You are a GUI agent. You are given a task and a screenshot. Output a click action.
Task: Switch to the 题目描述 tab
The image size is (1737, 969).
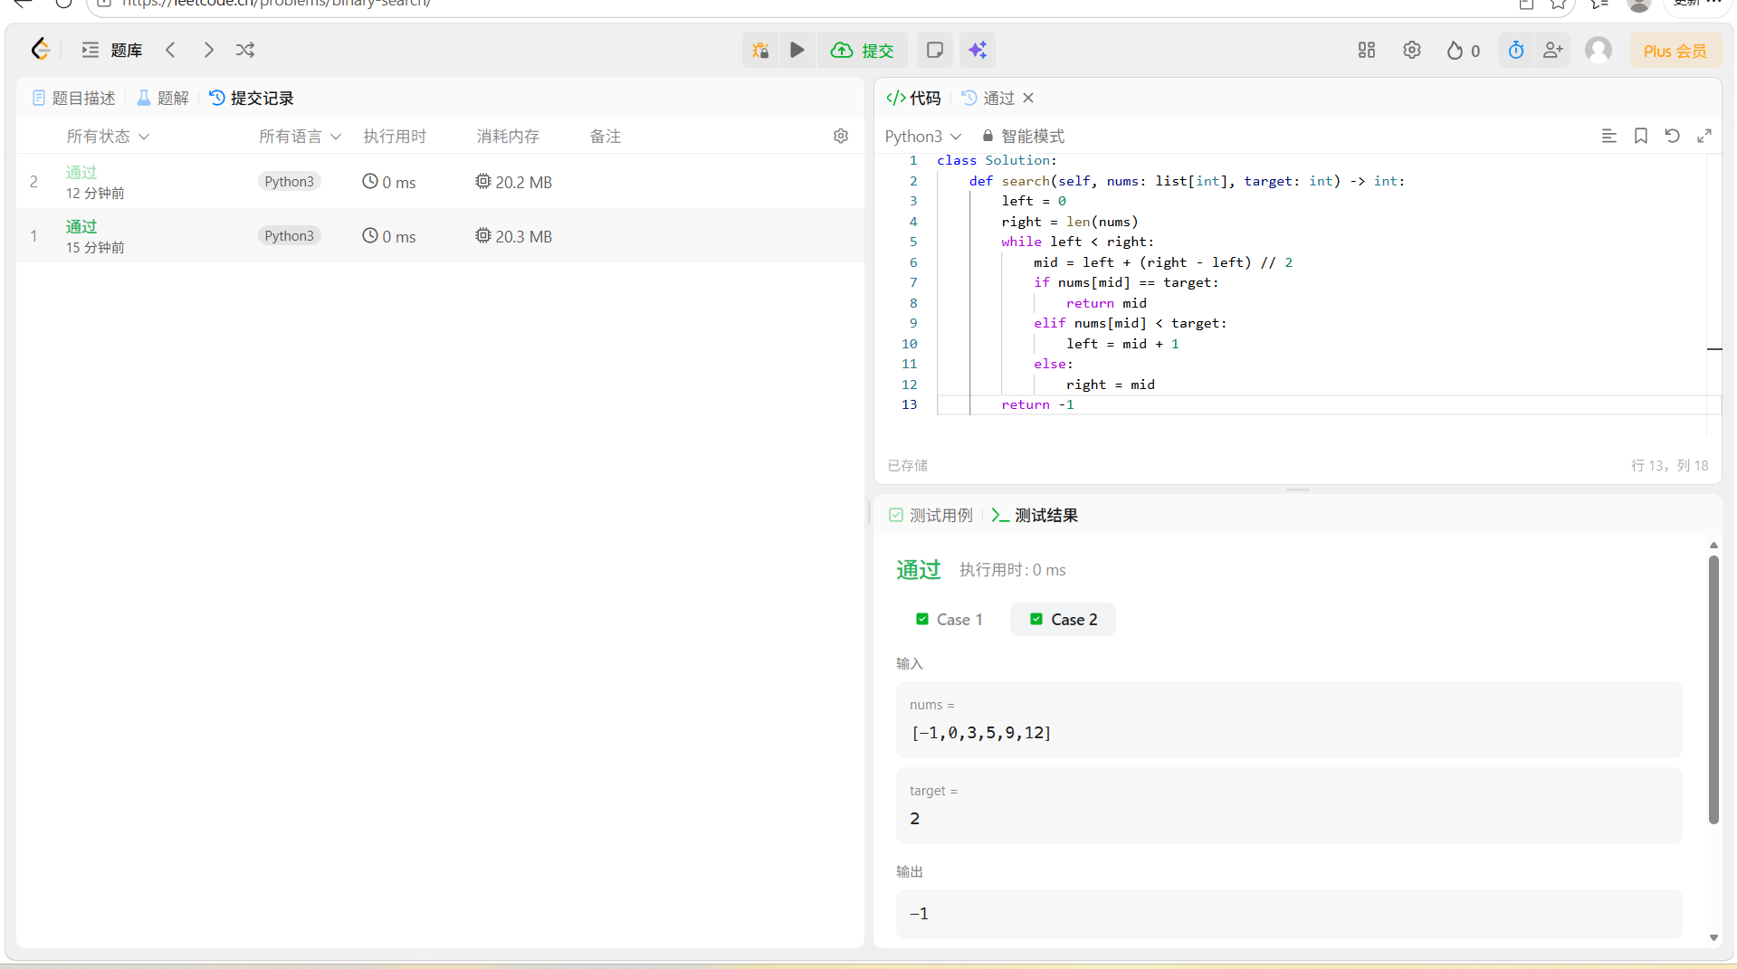pos(74,98)
